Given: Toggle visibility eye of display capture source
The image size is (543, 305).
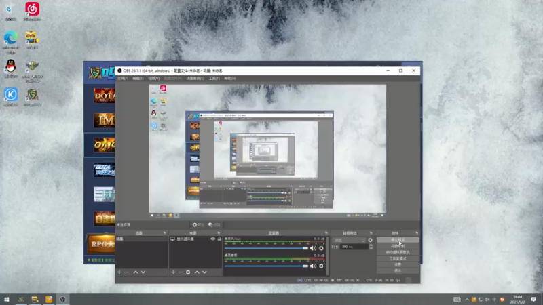Looking at the screenshot, I should [213, 239].
